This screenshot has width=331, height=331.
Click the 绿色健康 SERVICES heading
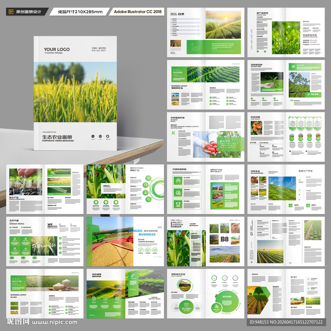97,275
